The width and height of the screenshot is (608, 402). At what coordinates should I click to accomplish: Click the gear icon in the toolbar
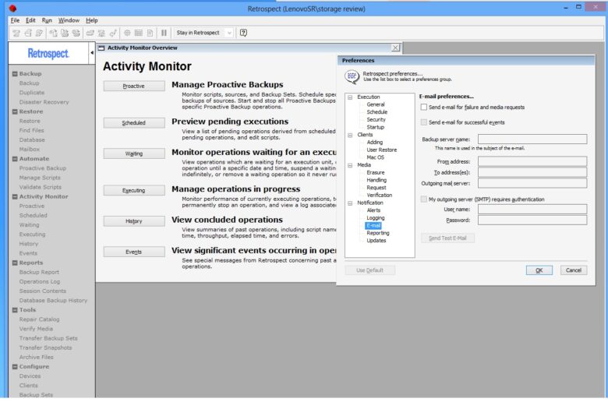tap(127, 33)
